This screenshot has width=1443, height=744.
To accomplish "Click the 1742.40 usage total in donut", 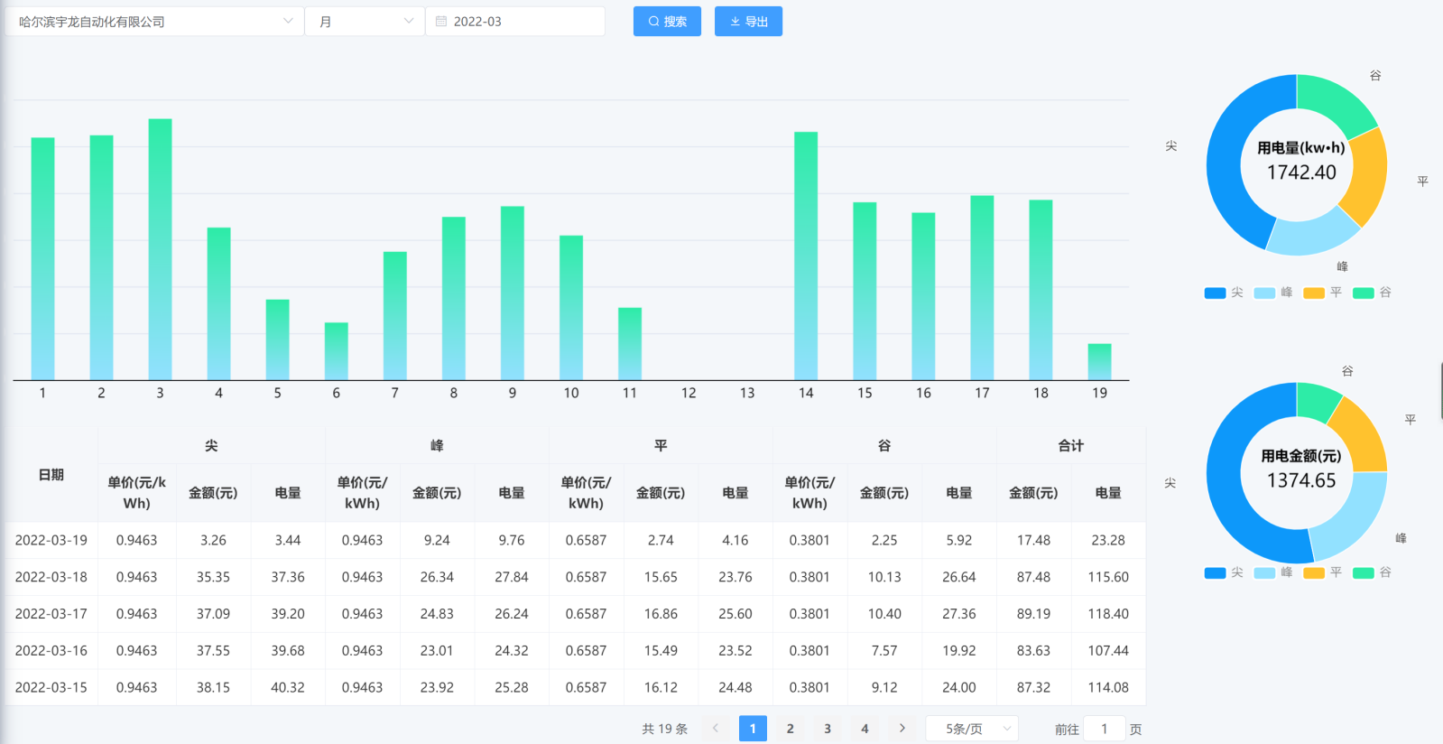I will 1301,172.
